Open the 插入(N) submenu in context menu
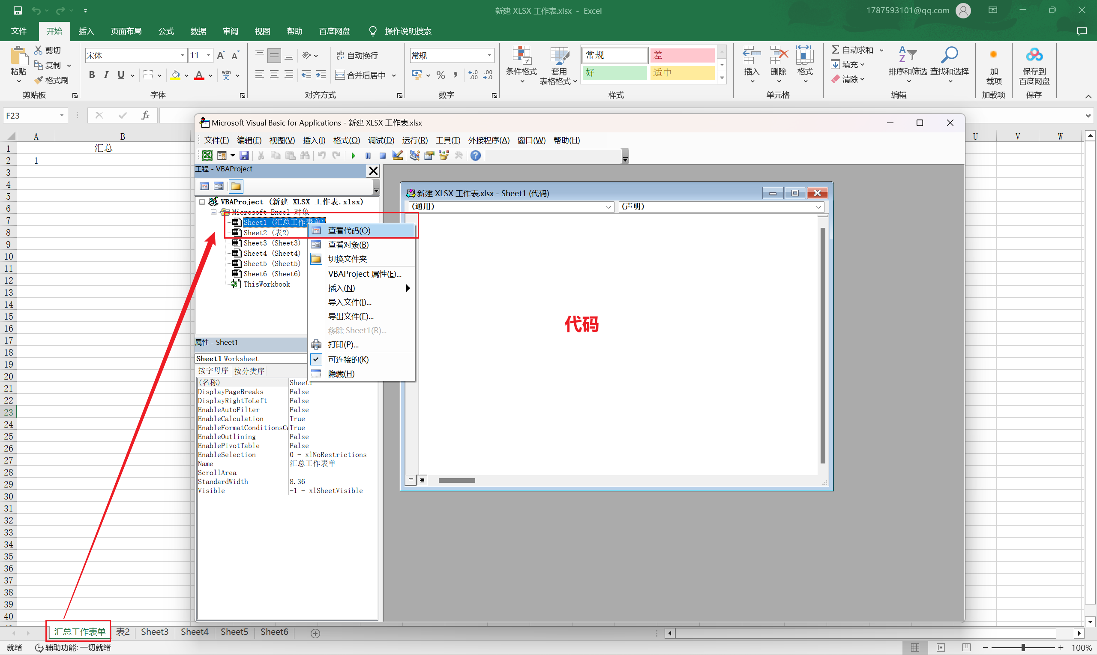 [362, 288]
